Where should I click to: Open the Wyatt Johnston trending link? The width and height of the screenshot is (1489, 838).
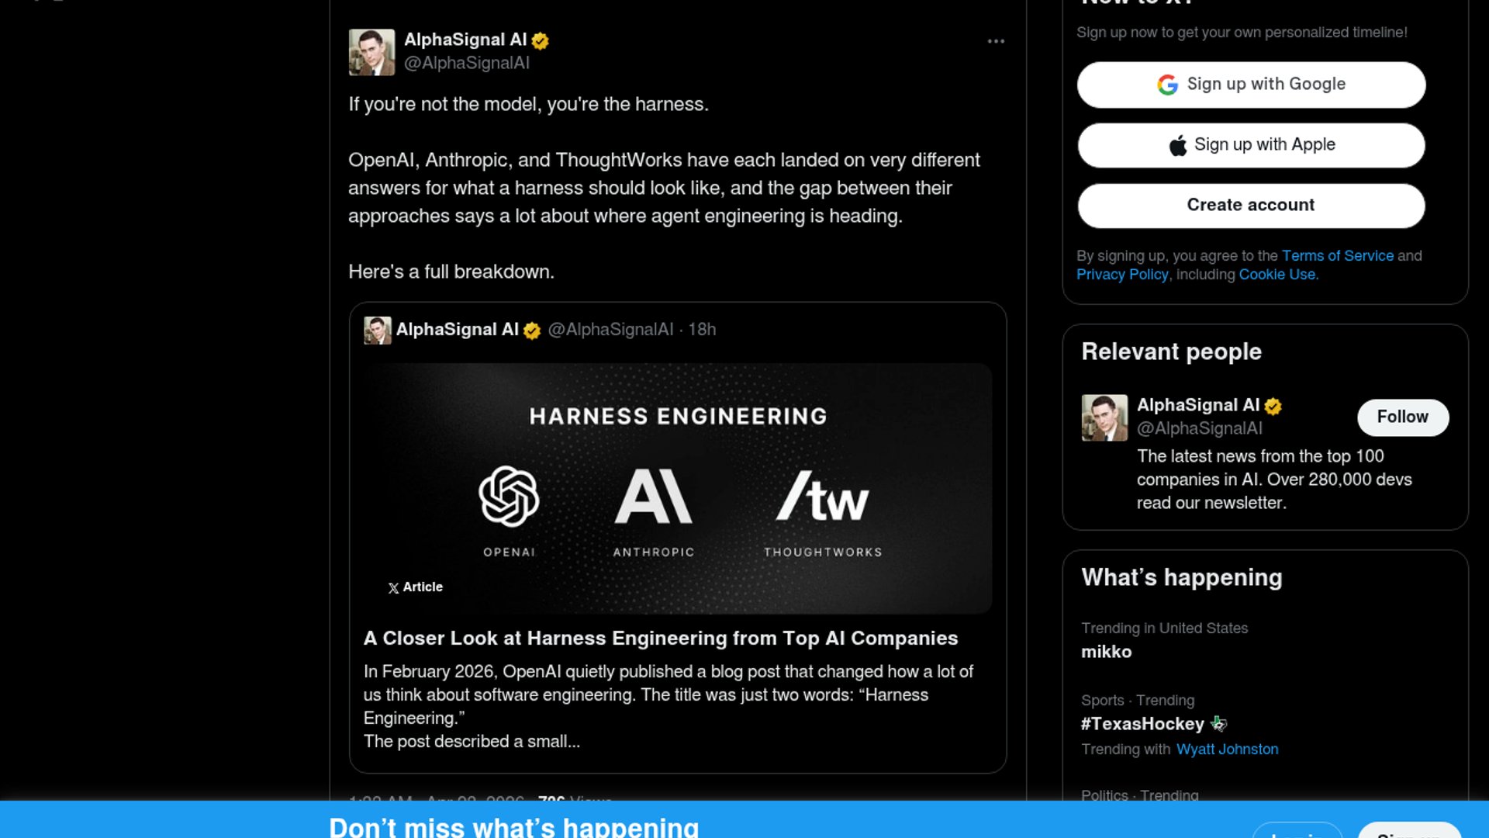(1227, 750)
